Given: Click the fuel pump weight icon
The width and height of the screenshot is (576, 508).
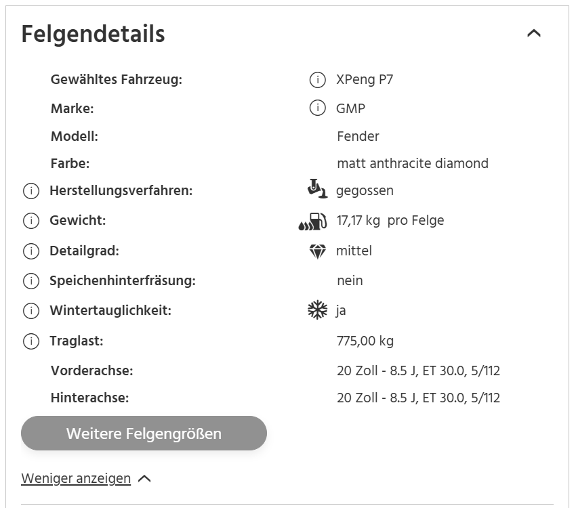Looking at the screenshot, I should click(312, 221).
